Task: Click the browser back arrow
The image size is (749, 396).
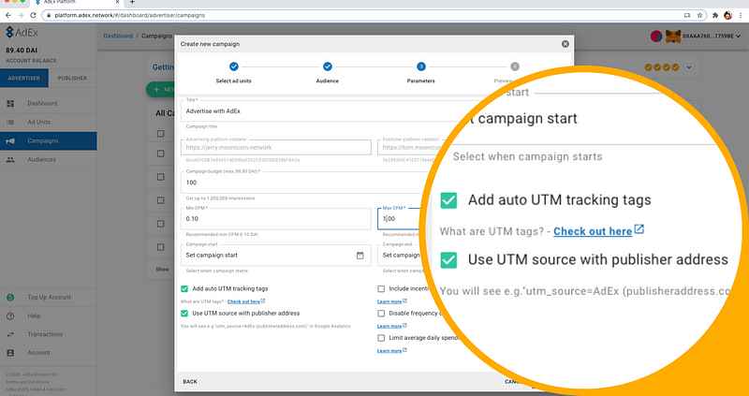Action: point(8,15)
